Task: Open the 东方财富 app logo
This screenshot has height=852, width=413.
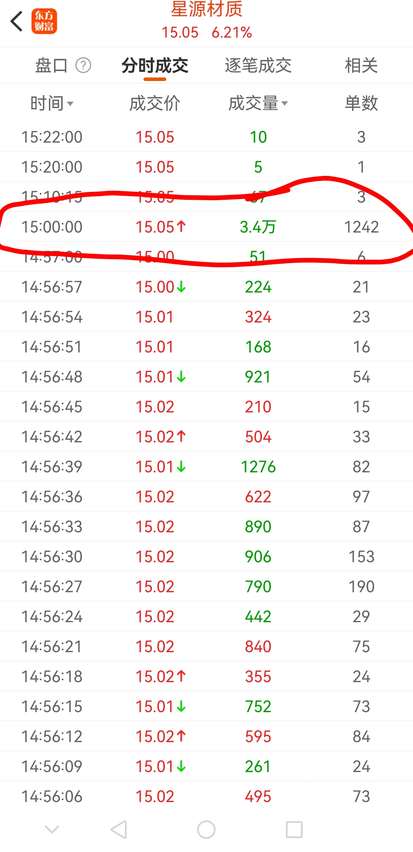Action: click(x=44, y=21)
